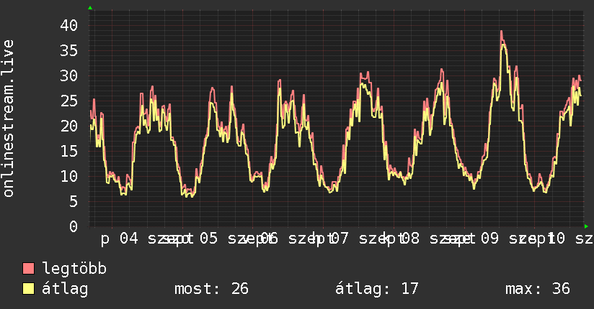Click the yellow átlag legend swatch
This screenshot has height=309, width=594.
pos(28,288)
